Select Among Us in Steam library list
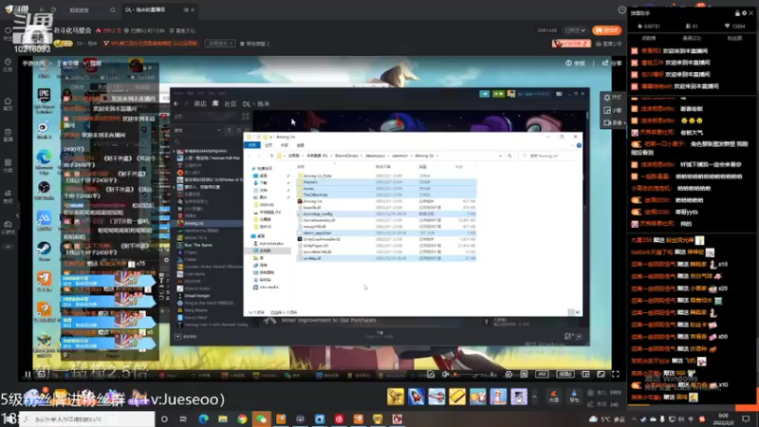 pyautogui.click(x=209, y=223)
